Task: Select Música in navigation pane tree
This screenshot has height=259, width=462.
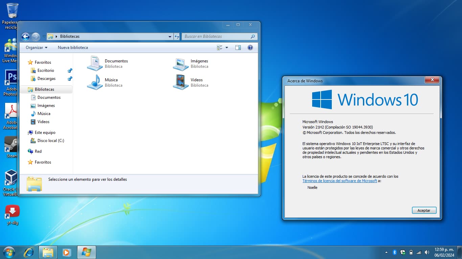Action: point(44,114)
